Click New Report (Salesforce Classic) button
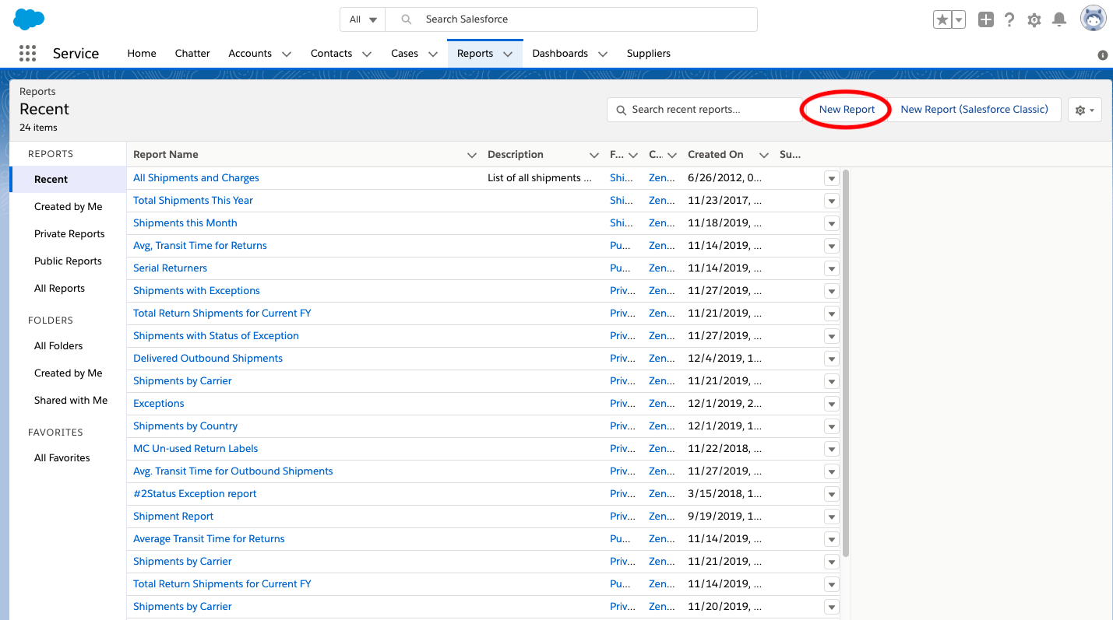Image resolution: width=1113 pixels, height=620 pixels. coord(974,110)
